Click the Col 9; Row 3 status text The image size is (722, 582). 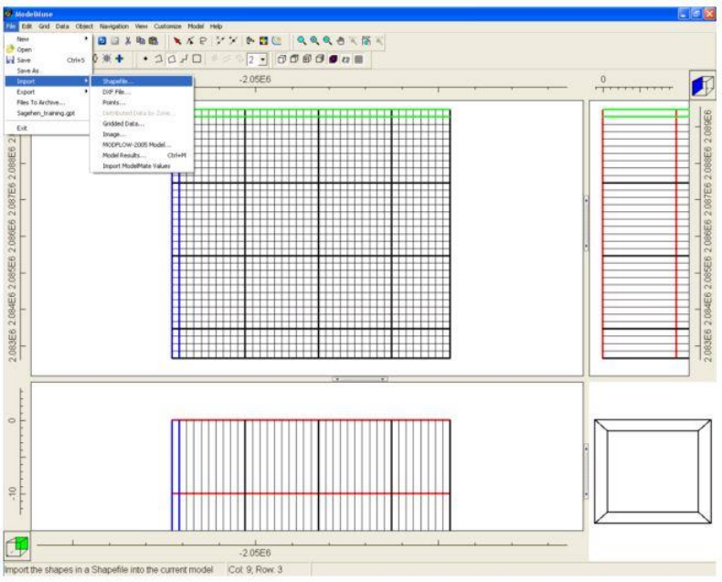click(x=255, y=569)
